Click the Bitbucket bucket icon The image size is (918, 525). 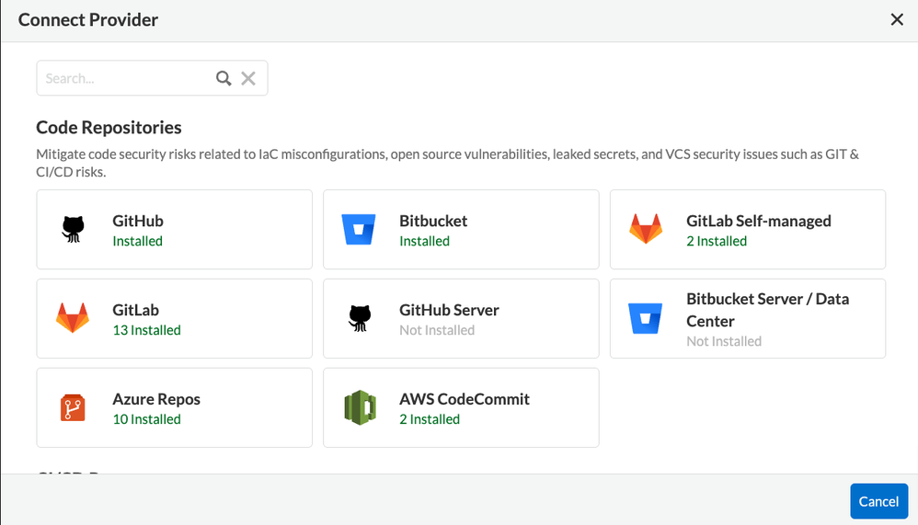click(360, 230)
